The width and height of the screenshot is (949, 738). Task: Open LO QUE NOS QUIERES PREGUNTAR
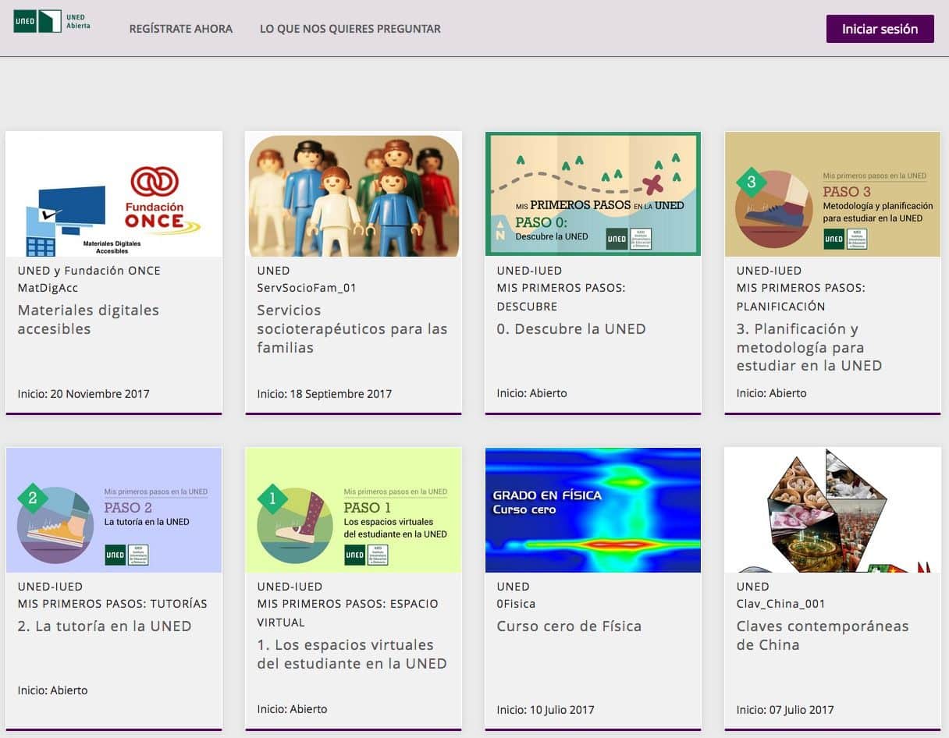coord(350,29)
